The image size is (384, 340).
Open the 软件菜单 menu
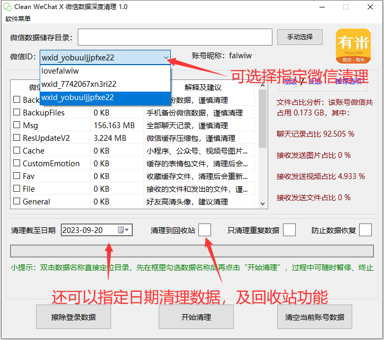pyautogui.click(x=18, y=19)
